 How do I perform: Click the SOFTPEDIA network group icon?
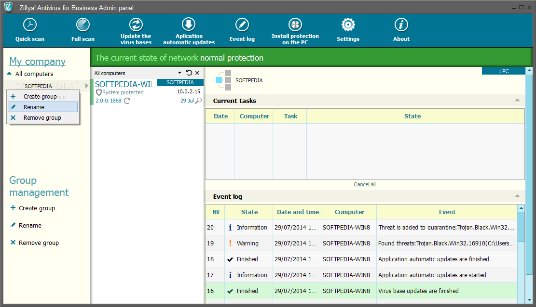pyautogui.click(x=223, y=80)
